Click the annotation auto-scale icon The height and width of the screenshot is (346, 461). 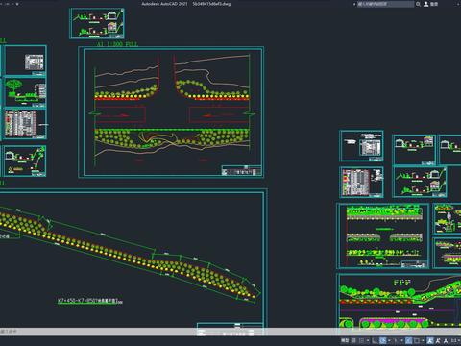[438, 340]
